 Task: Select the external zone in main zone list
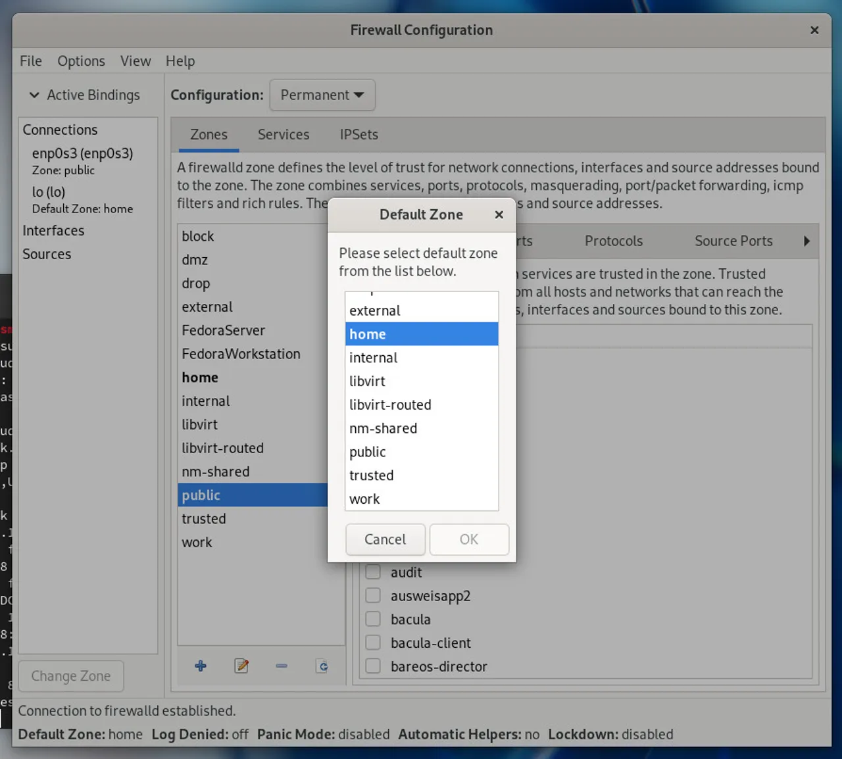tap(253, 307)
